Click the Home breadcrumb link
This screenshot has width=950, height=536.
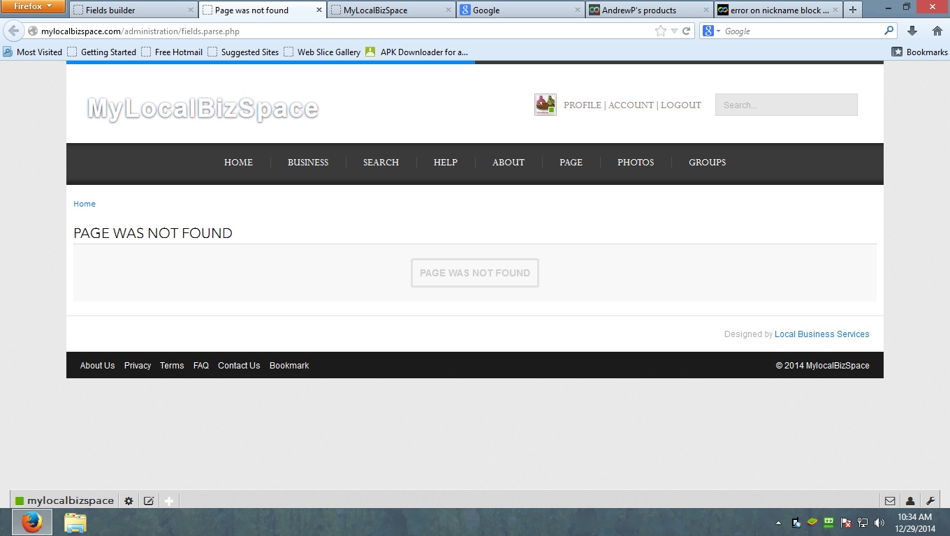coord(85,204)
